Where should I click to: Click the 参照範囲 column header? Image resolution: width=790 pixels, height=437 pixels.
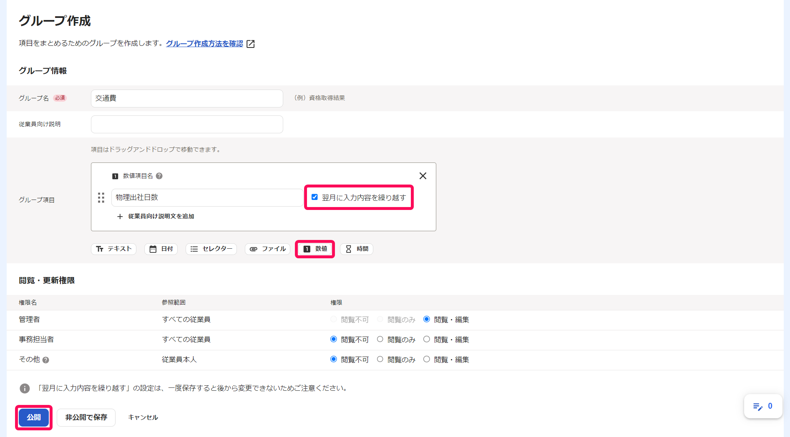(x=174, y=302)
